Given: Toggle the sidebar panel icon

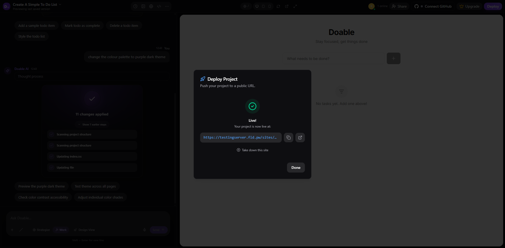Looking at the screenshot, I should (x=143, y=6).
